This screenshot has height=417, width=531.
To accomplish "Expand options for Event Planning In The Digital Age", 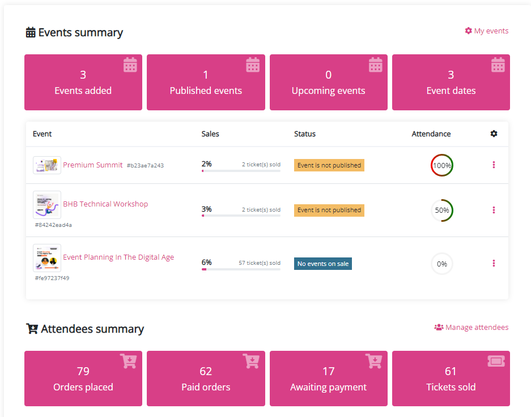I will pyautogui.click(x=494, y=263).
